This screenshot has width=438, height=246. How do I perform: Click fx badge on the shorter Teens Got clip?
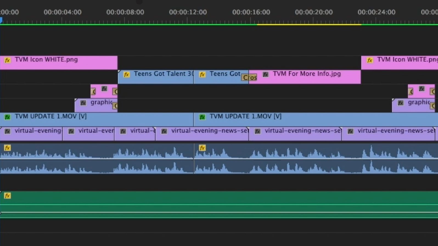202,75
